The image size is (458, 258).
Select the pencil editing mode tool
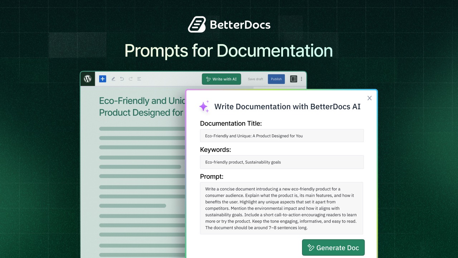tap(113, 79)
